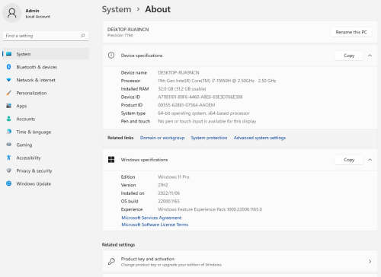This screenshot has height=277, width=381.
Task: Open Privacy & security settings
Action: coord(46,170)
